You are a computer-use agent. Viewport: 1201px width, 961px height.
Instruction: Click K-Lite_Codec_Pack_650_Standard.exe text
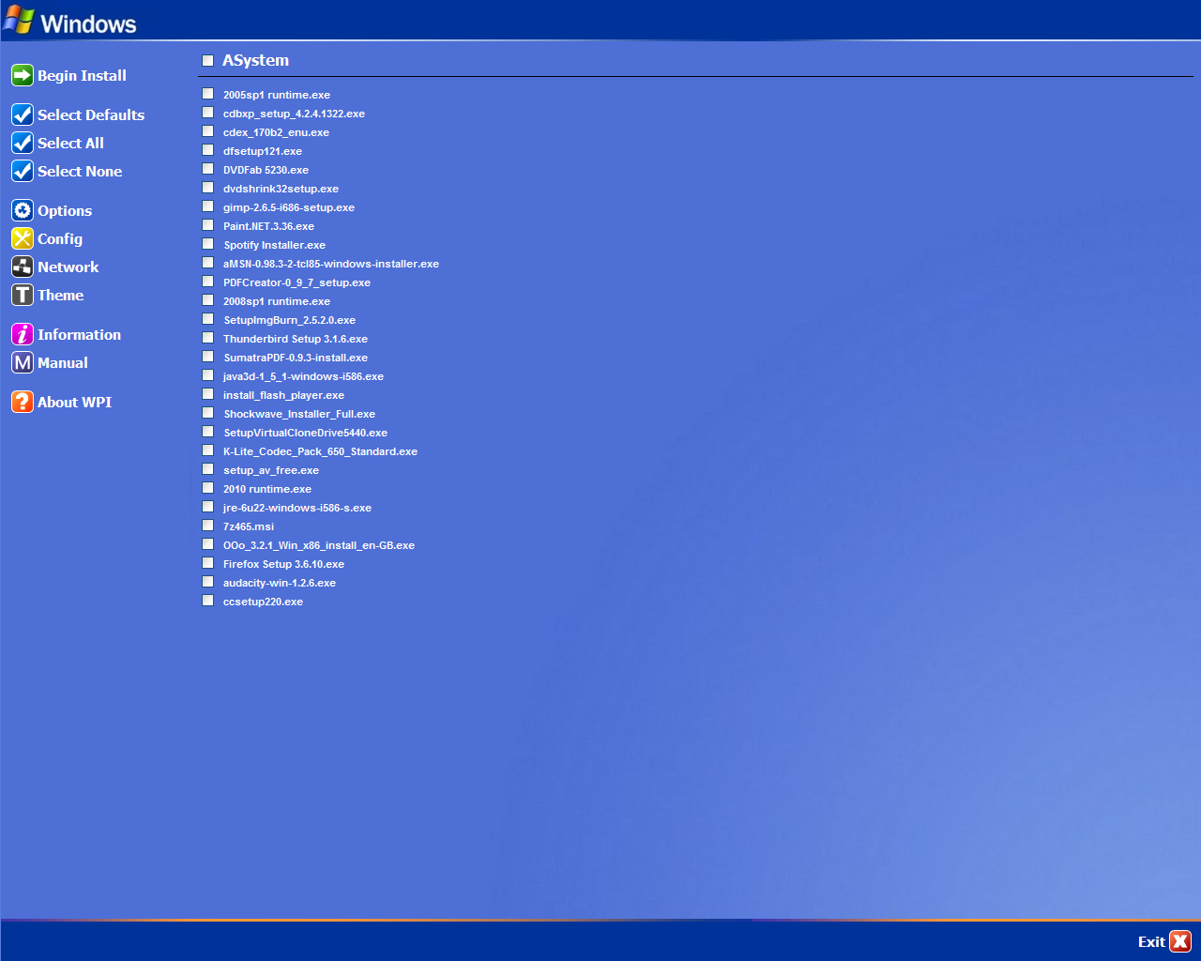(x=320, y=451)
